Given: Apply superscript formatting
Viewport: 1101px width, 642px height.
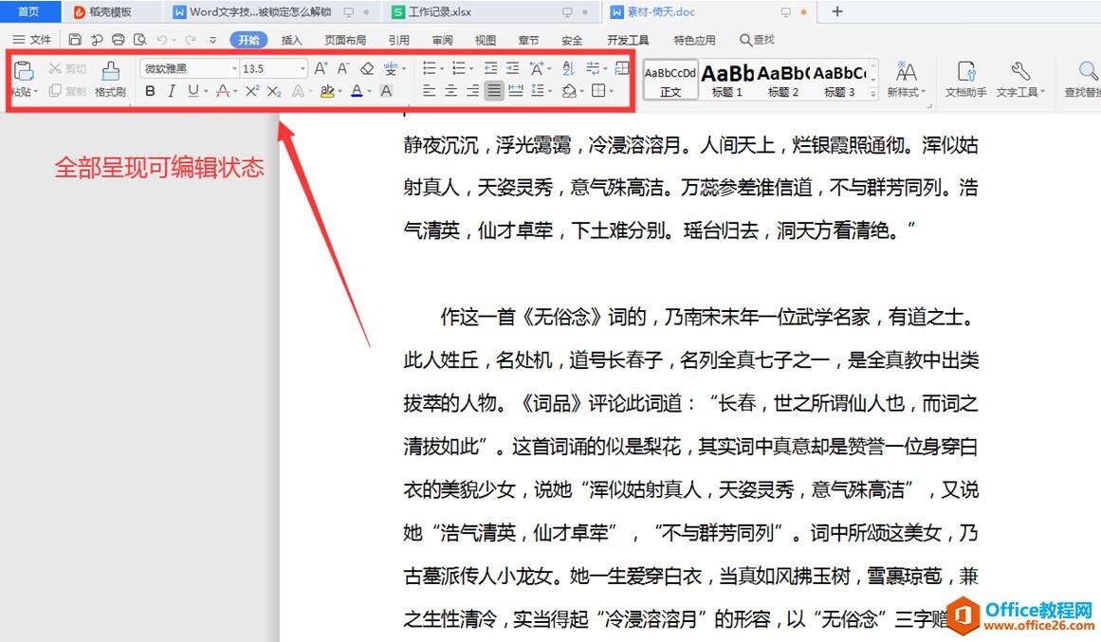Looking at the screenshot, I should 251,91.
